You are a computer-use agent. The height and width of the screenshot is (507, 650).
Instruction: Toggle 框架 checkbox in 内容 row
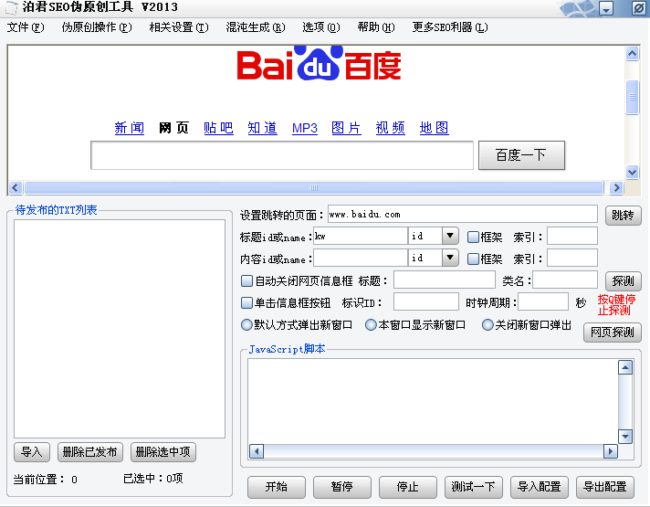point(473,259)
